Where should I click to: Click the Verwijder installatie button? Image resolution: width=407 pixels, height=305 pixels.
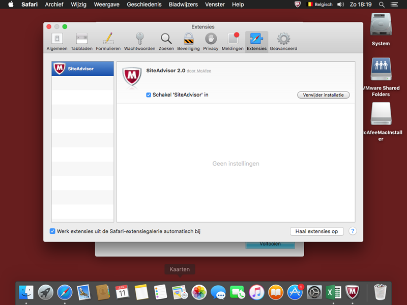(324, 95)
